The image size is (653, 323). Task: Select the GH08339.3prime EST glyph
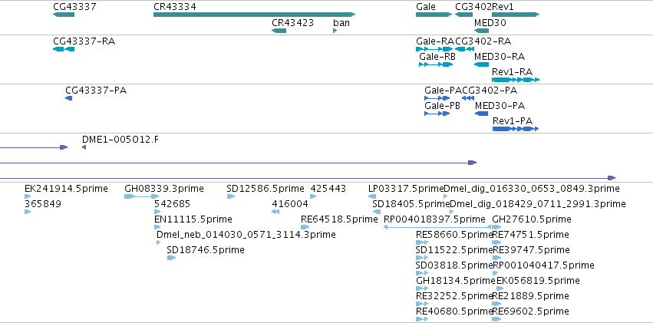[142, 196]
